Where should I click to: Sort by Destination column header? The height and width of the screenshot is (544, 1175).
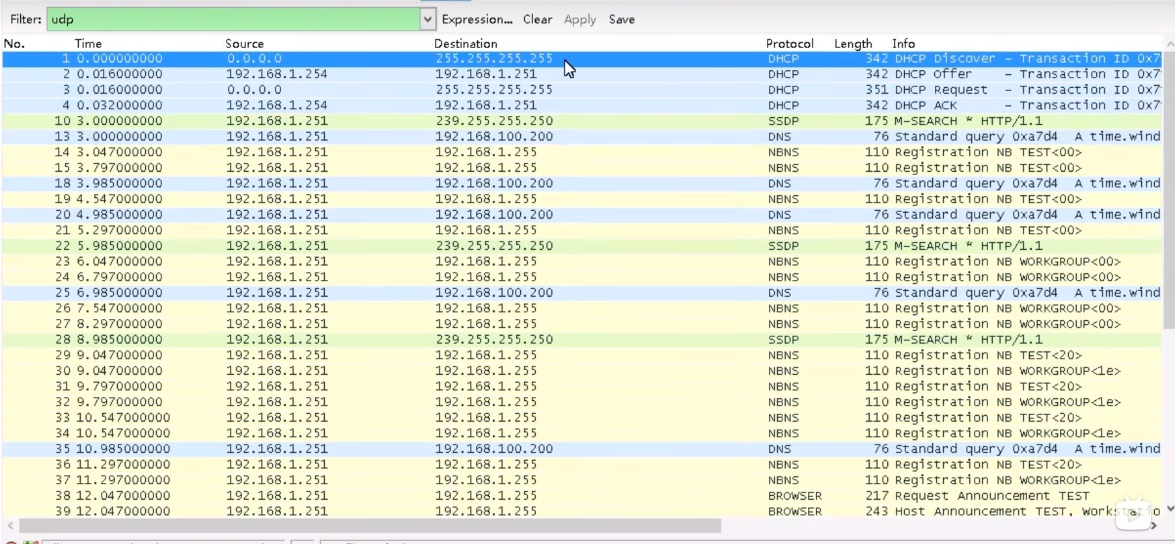pyautogui.click(x=465, y=44)
